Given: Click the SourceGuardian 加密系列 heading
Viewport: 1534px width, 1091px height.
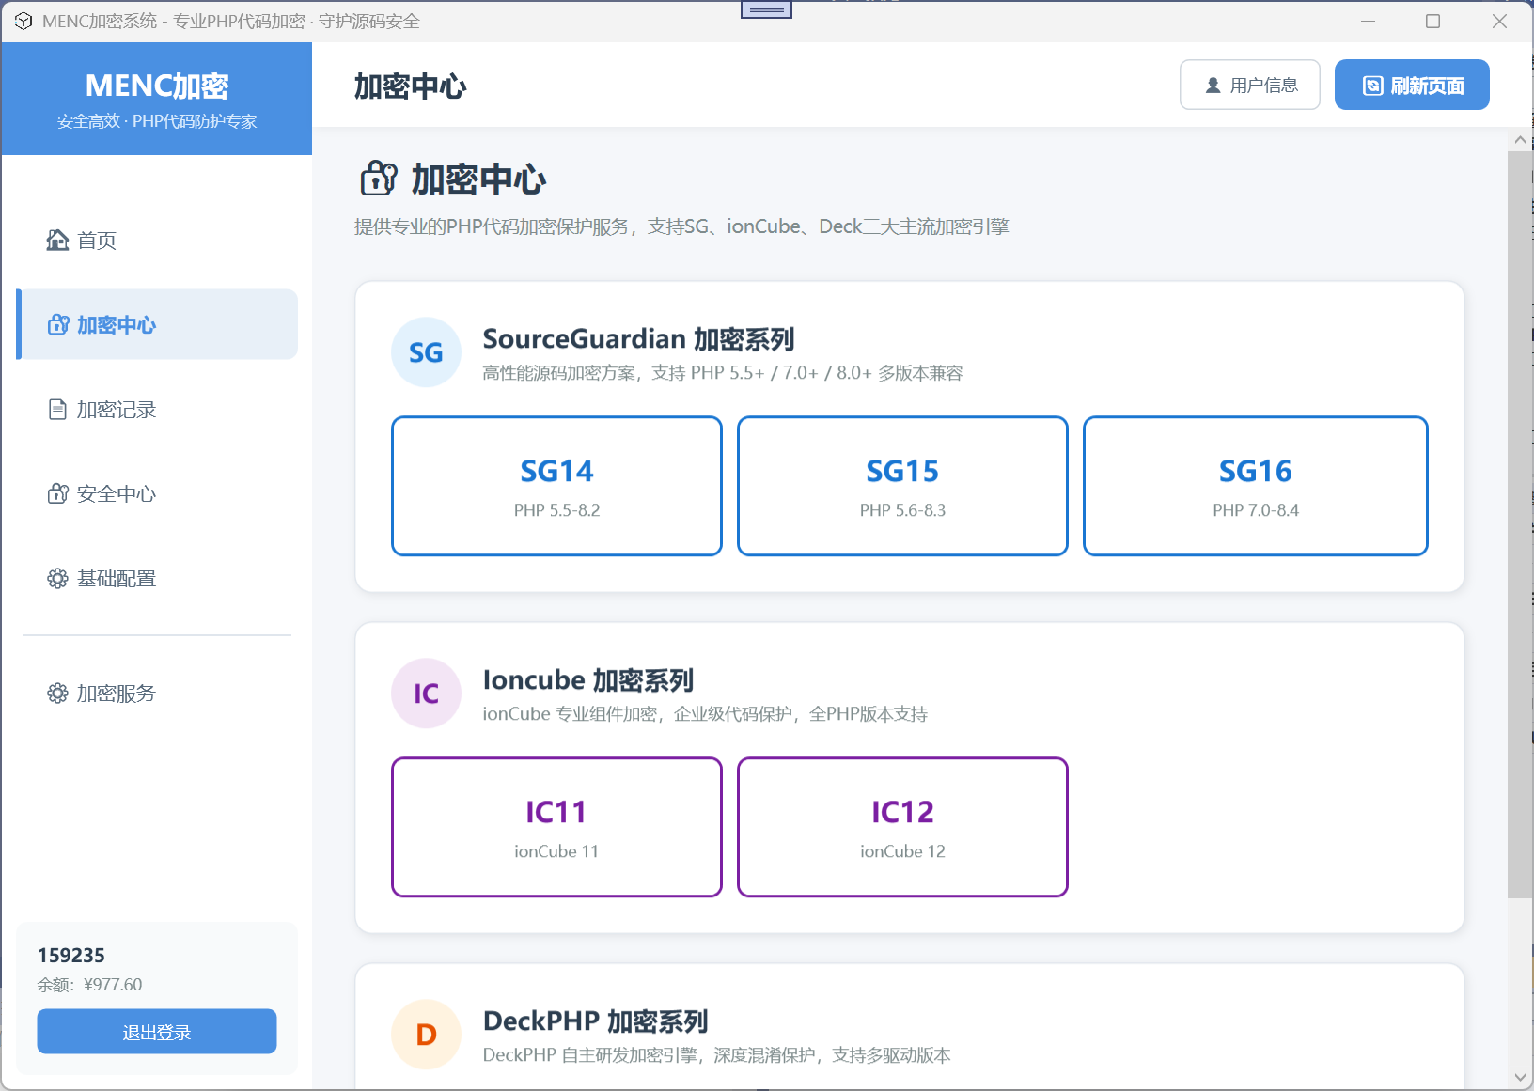Looking at the screenshot, I should pos(638,338).
